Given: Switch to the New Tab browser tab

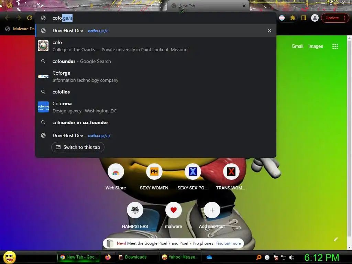Looking at the screenshot, I should pyautogui.click(x=208, y=6).
